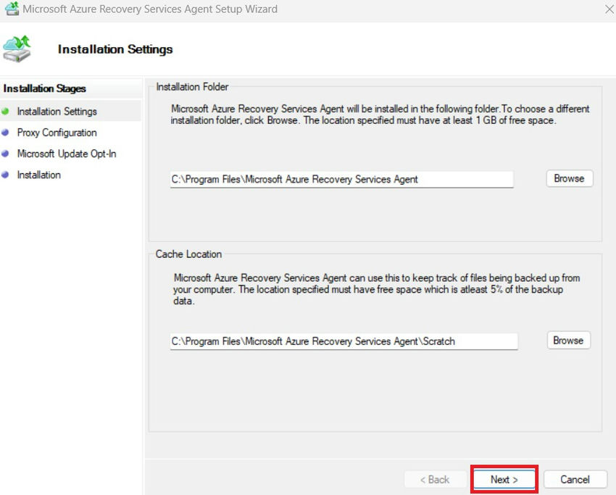Click bullet beside Proxy Configuration stage
Screen dimensions: 616x495
(6, 133)
